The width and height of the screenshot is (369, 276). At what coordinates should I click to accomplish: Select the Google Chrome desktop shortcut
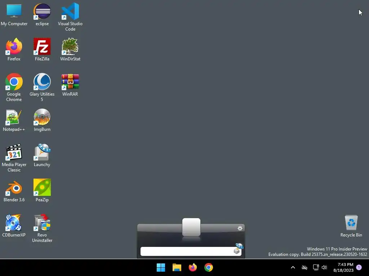click(14, 87)
